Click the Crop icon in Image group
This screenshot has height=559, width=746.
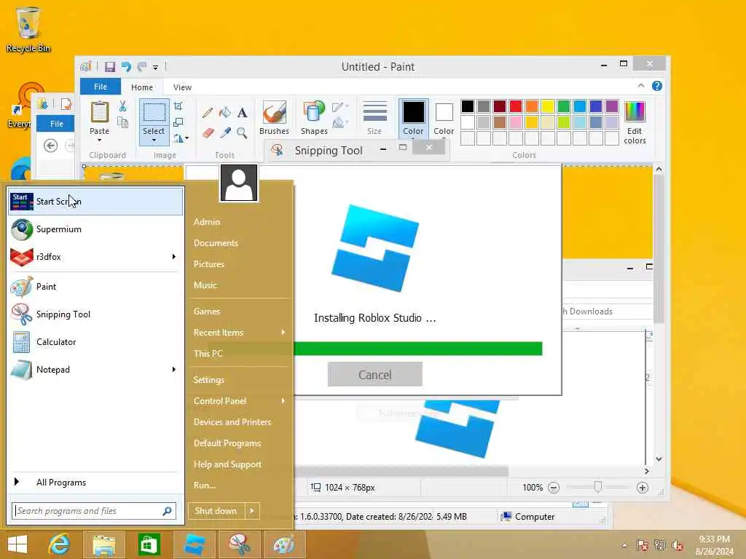(178, 106)
